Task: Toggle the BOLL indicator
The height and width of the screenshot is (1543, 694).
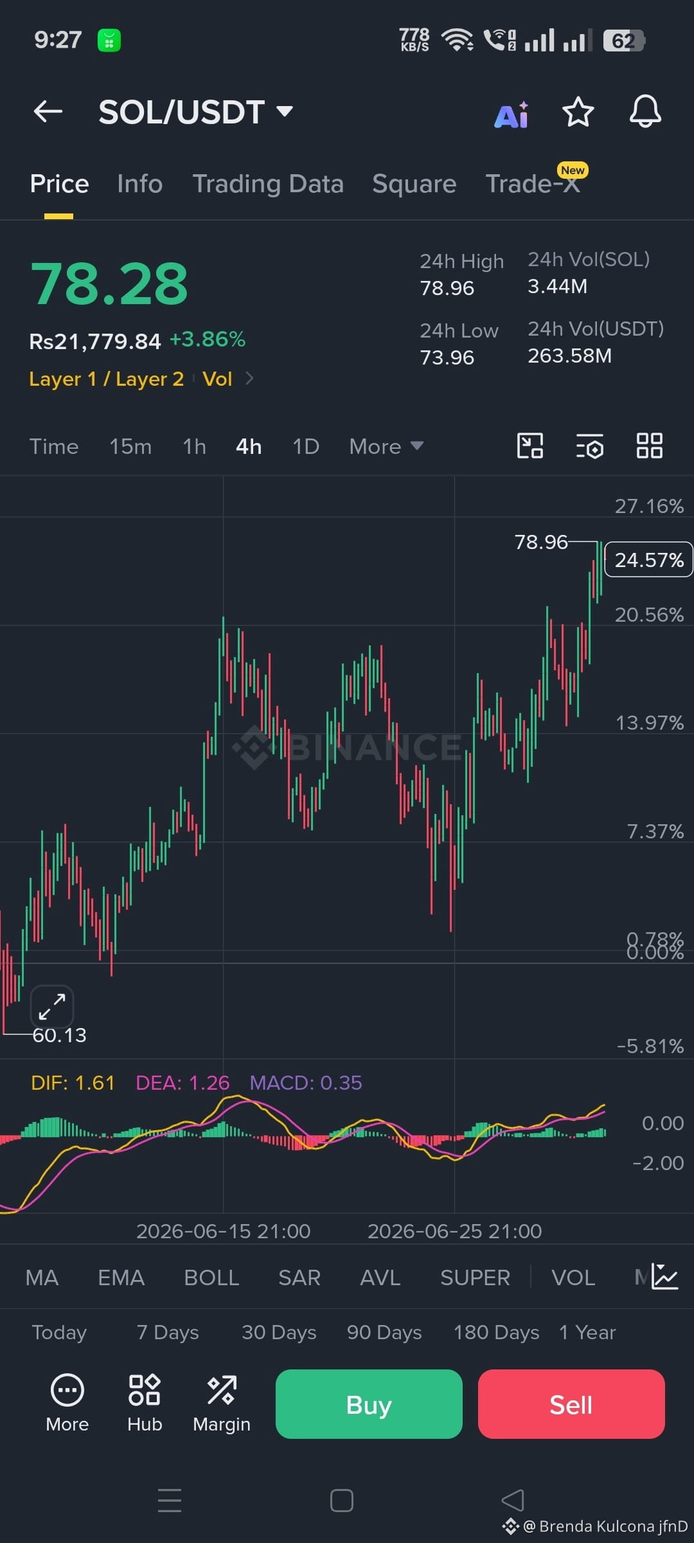Action: click(211, 1277)
